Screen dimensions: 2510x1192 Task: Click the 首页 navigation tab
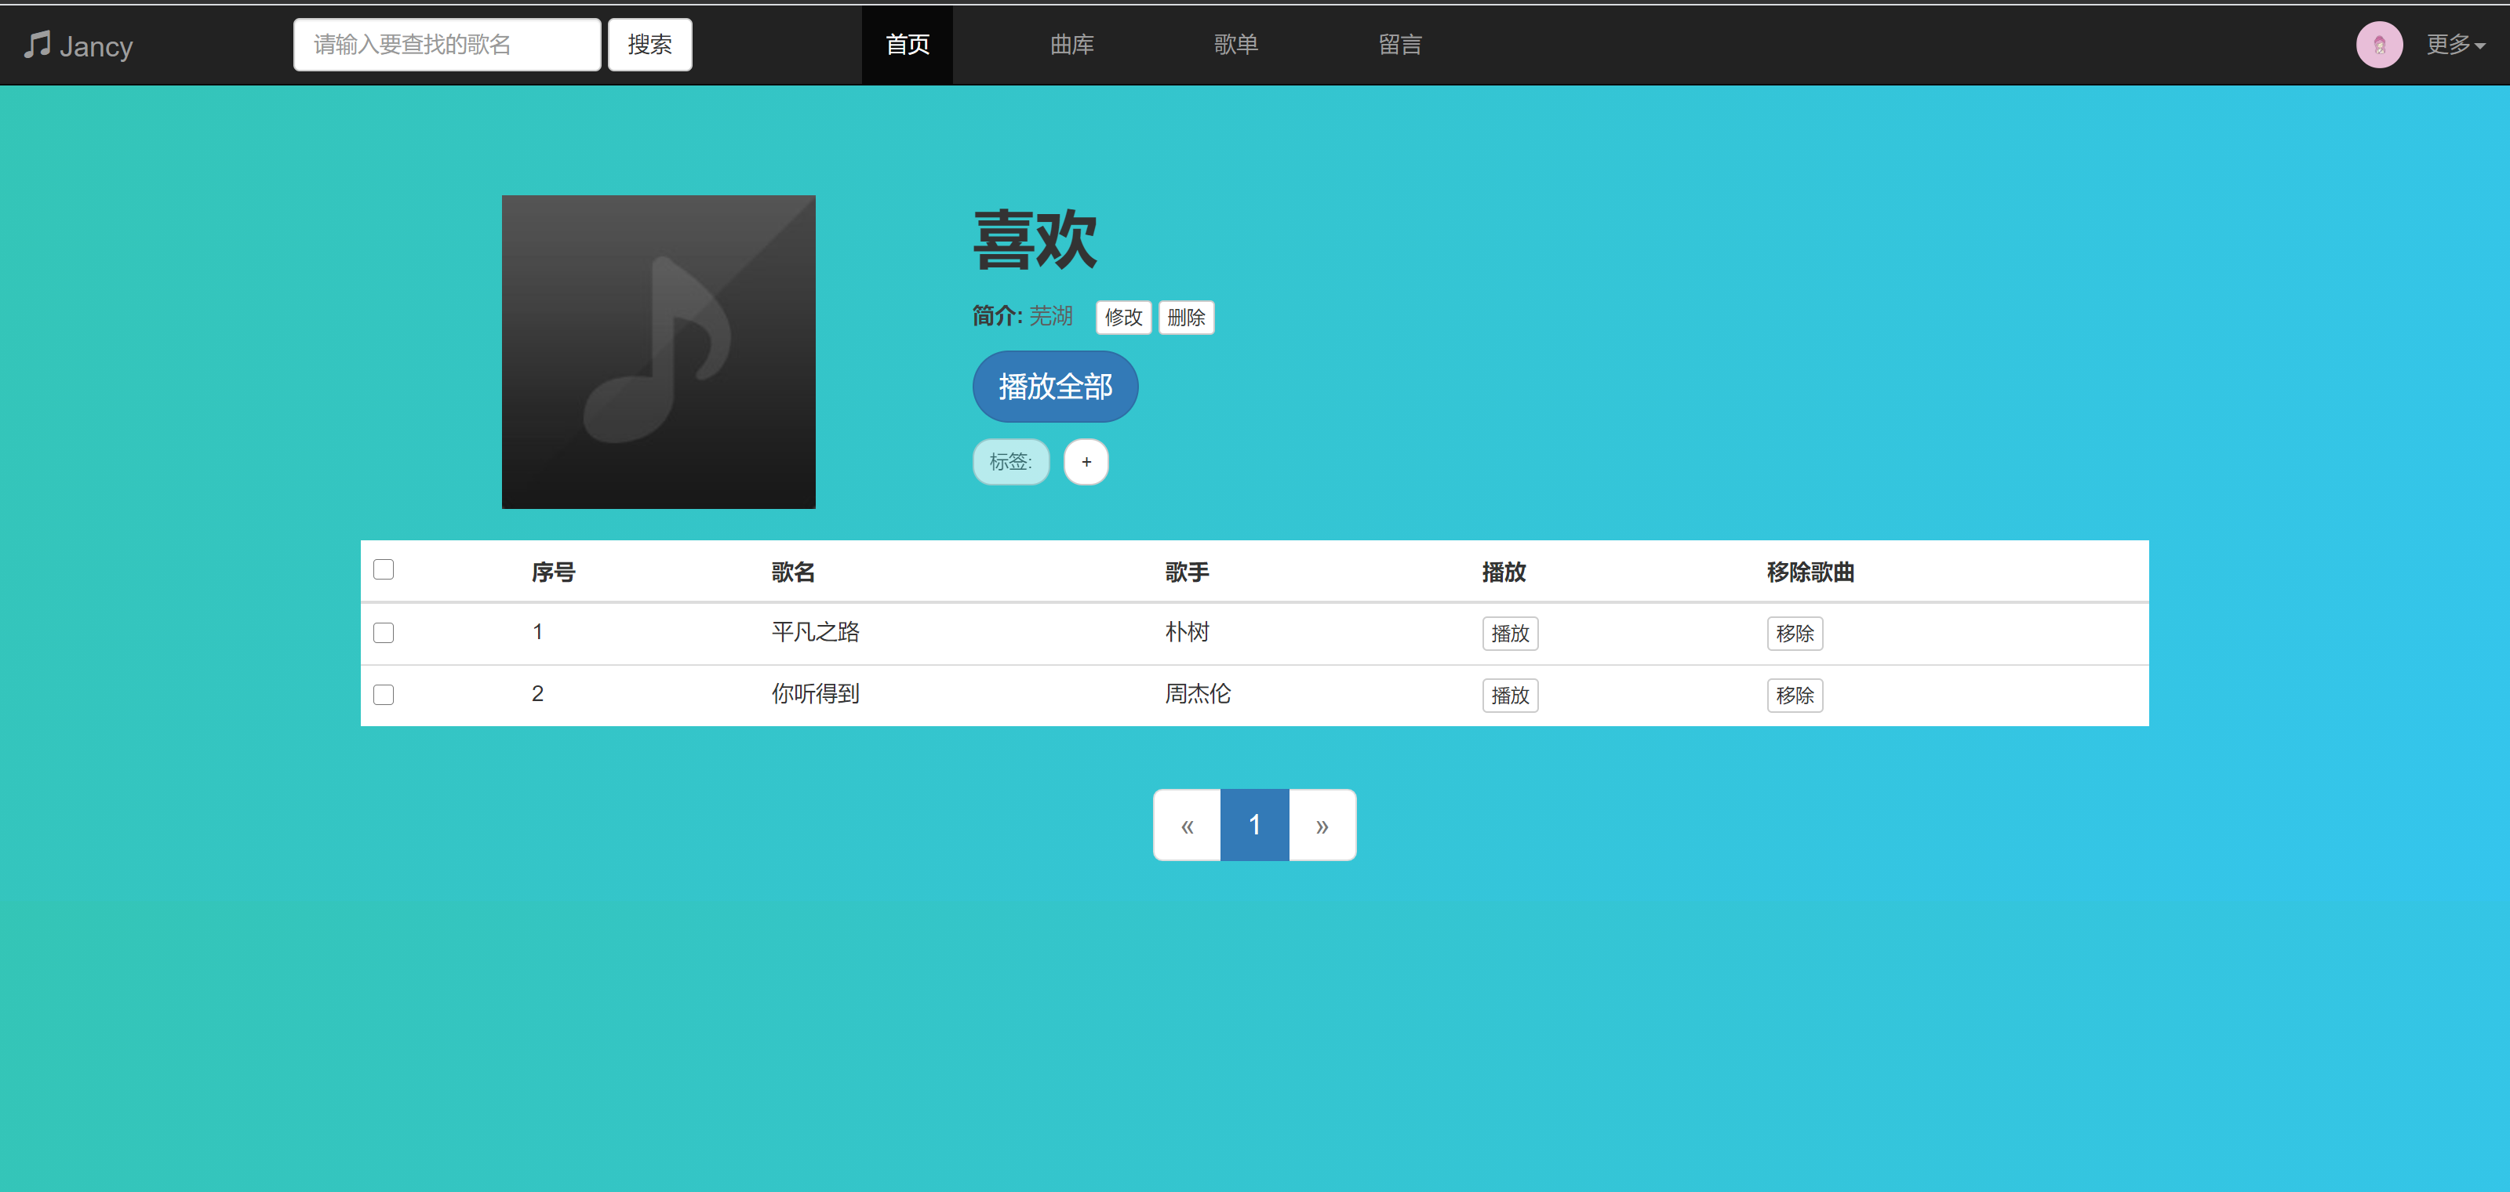tap(906, 45)
